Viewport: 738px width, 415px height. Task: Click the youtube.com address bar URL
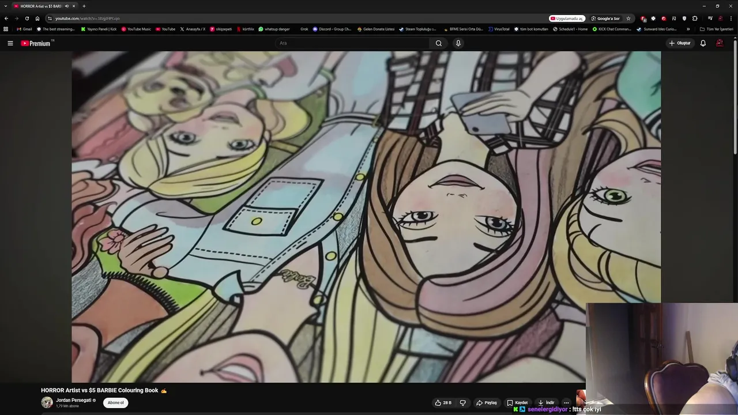[88, 18]
